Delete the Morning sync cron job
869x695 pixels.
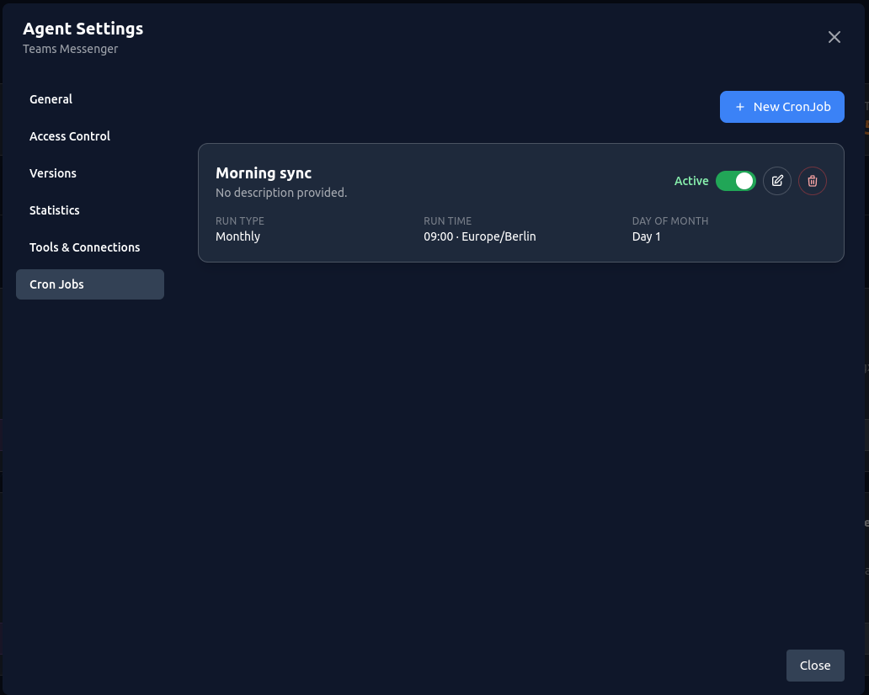point(813,181)
